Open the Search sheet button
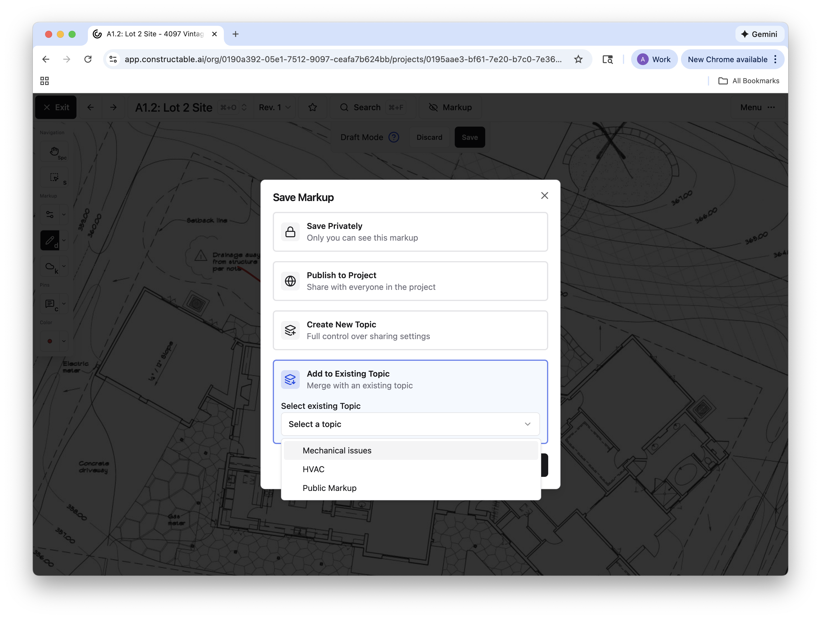This screenshot has width=821, height=619. click(x=373, y=107)
